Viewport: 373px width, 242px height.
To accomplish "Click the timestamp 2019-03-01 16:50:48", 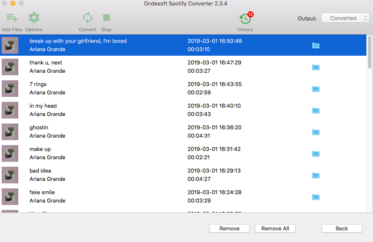I will [215, 41].
